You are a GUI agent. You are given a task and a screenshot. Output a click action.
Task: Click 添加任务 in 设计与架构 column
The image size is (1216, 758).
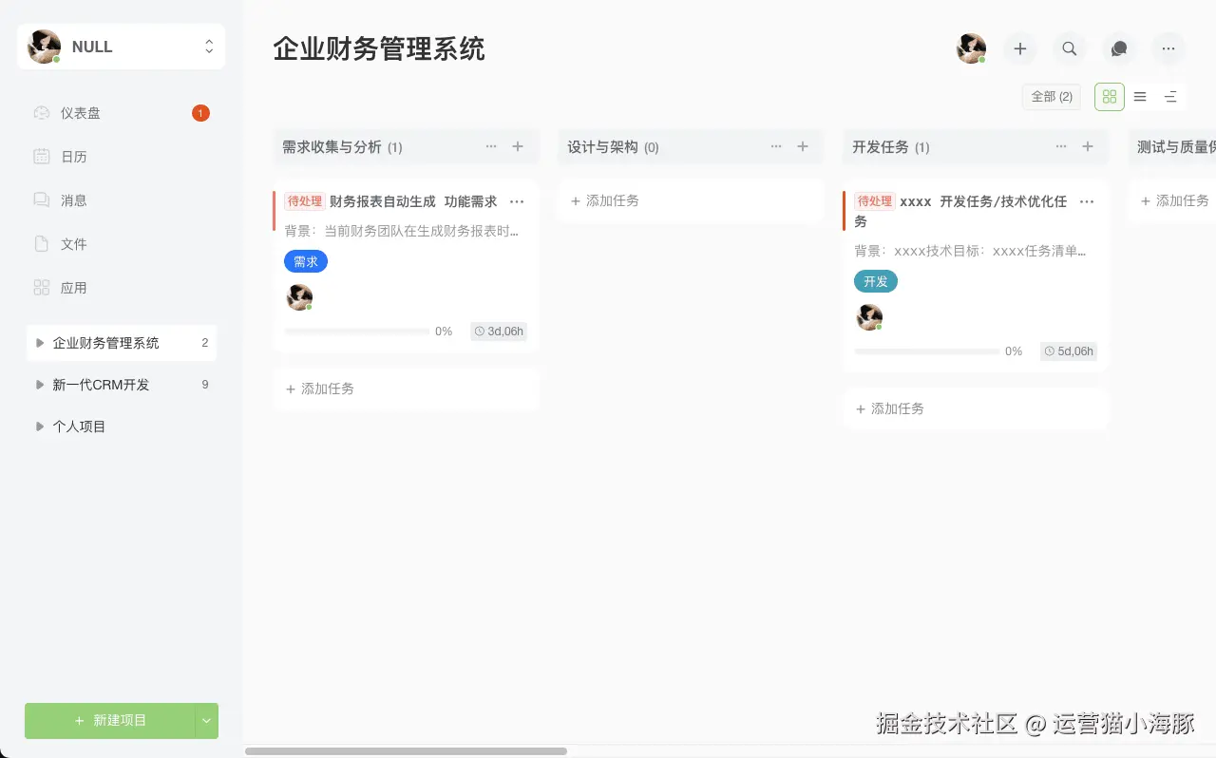691,201
